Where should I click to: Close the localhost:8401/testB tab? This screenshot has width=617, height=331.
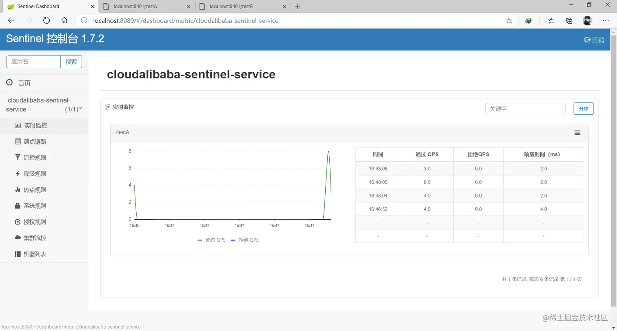[x=284, y=7]
